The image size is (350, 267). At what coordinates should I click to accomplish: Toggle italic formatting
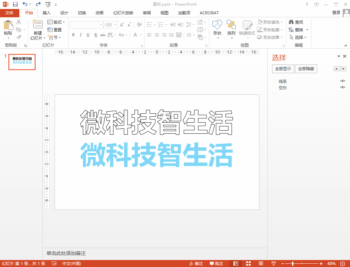[x=81, y=35]
